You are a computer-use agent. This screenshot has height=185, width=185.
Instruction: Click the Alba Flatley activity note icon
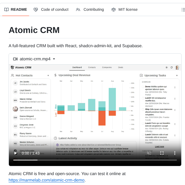(57, 145)
